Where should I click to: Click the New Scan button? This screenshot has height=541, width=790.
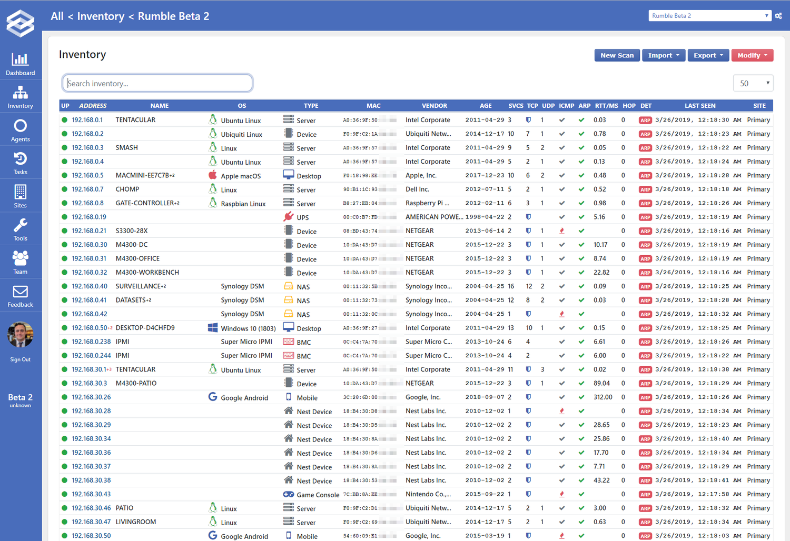pos(617,55)
